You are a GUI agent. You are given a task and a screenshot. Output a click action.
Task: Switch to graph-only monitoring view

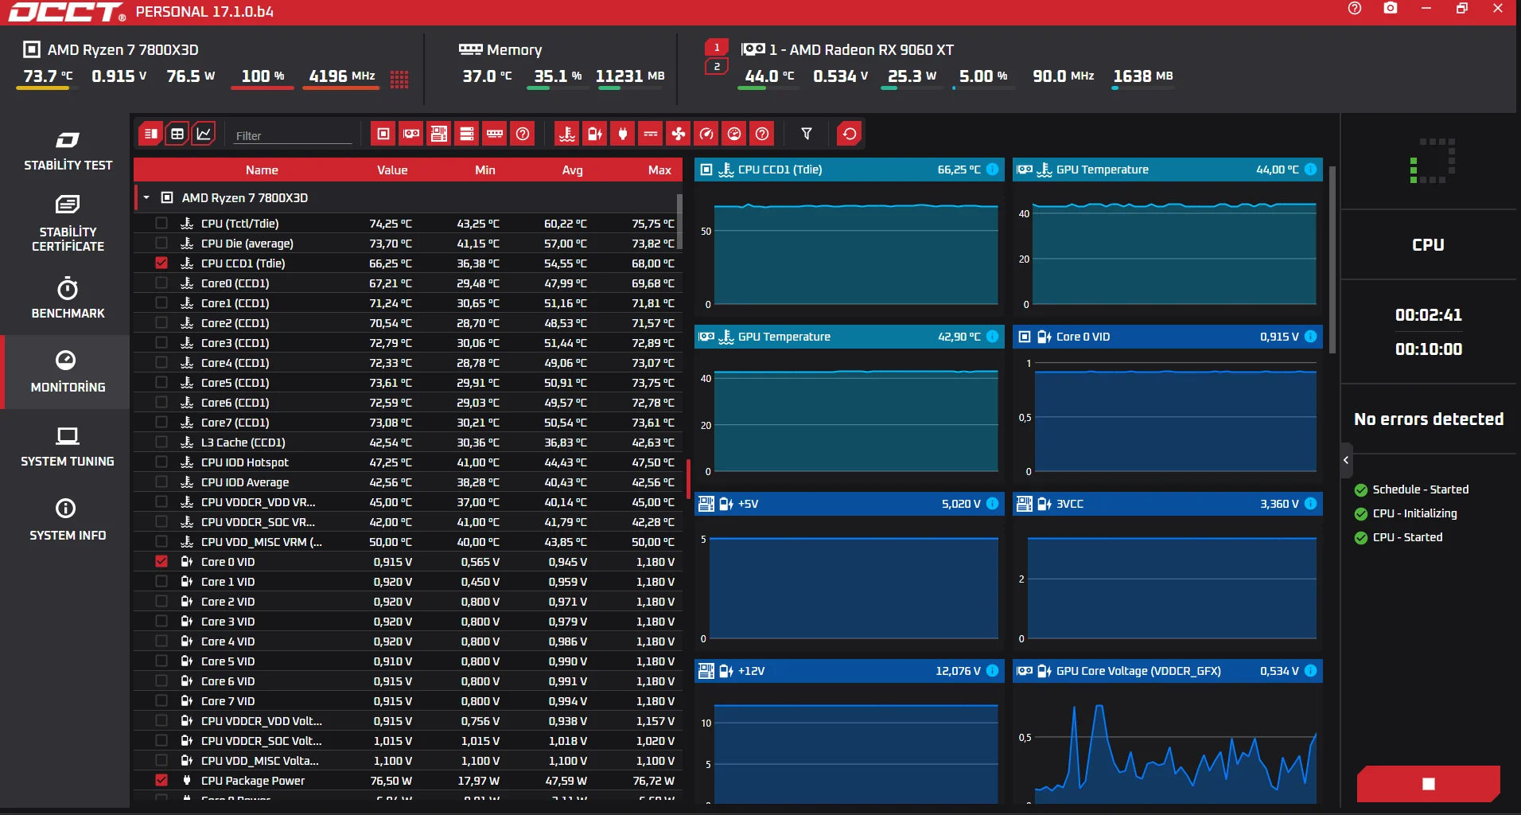204,134
